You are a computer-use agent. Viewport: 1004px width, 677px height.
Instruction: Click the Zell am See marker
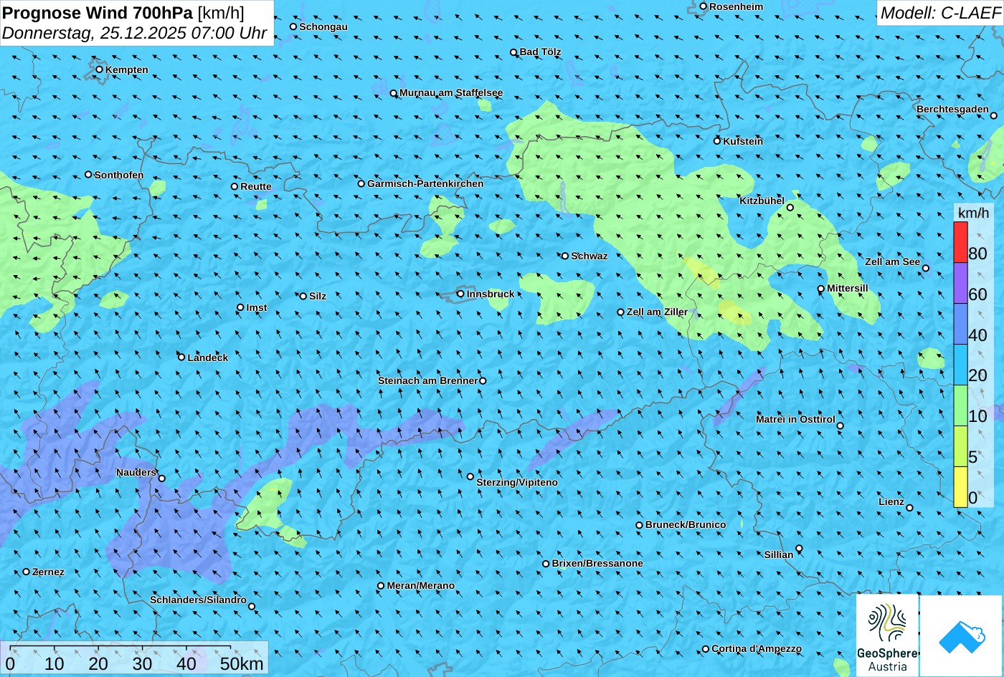click(x=925, y=269)
